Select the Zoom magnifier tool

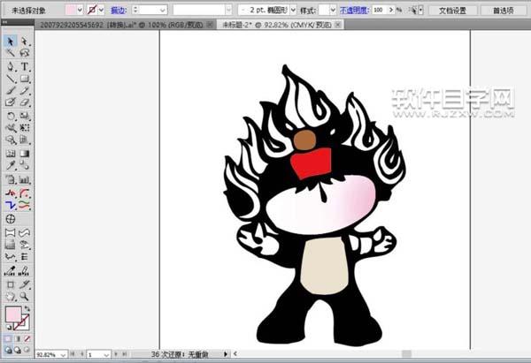[24, 297]
